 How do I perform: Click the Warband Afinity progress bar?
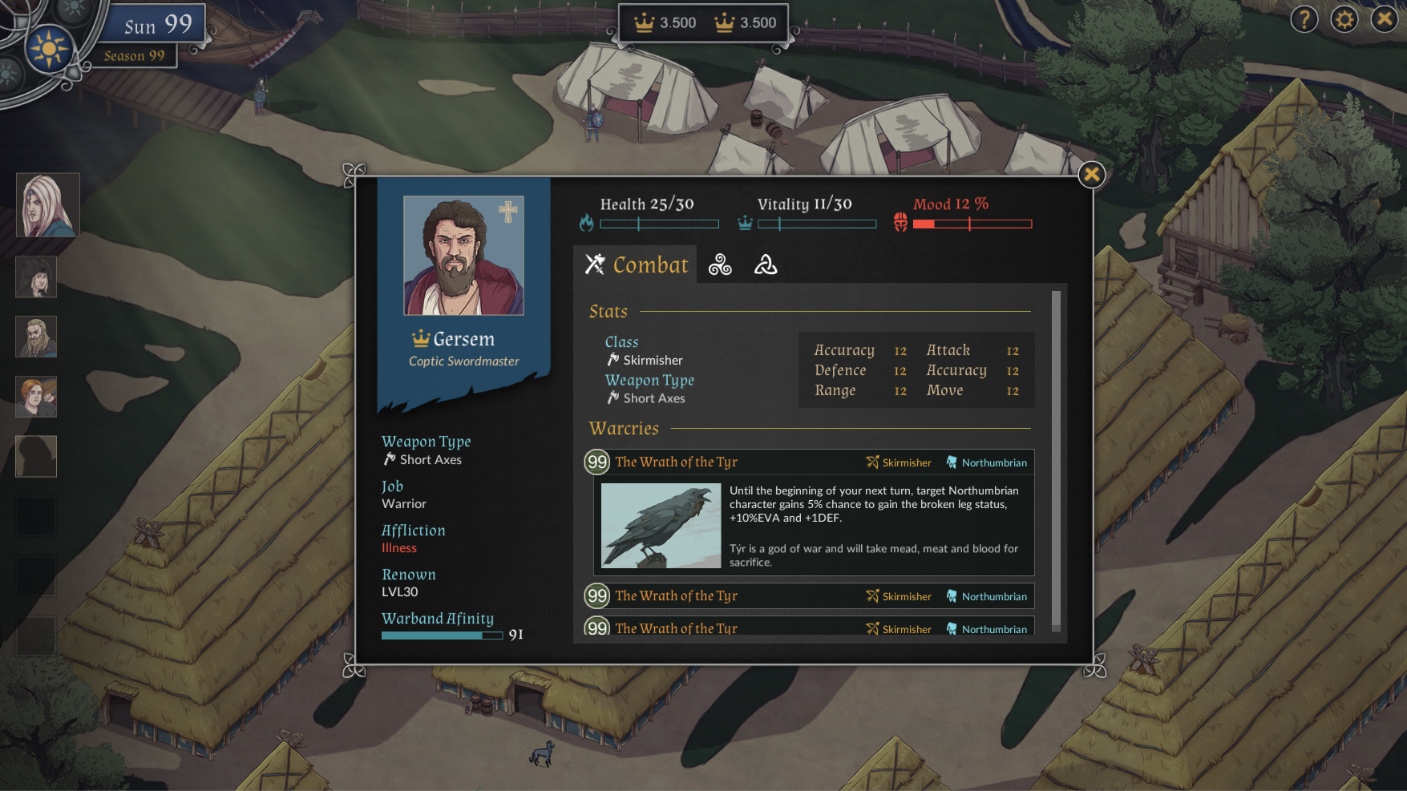click(442, 636)
